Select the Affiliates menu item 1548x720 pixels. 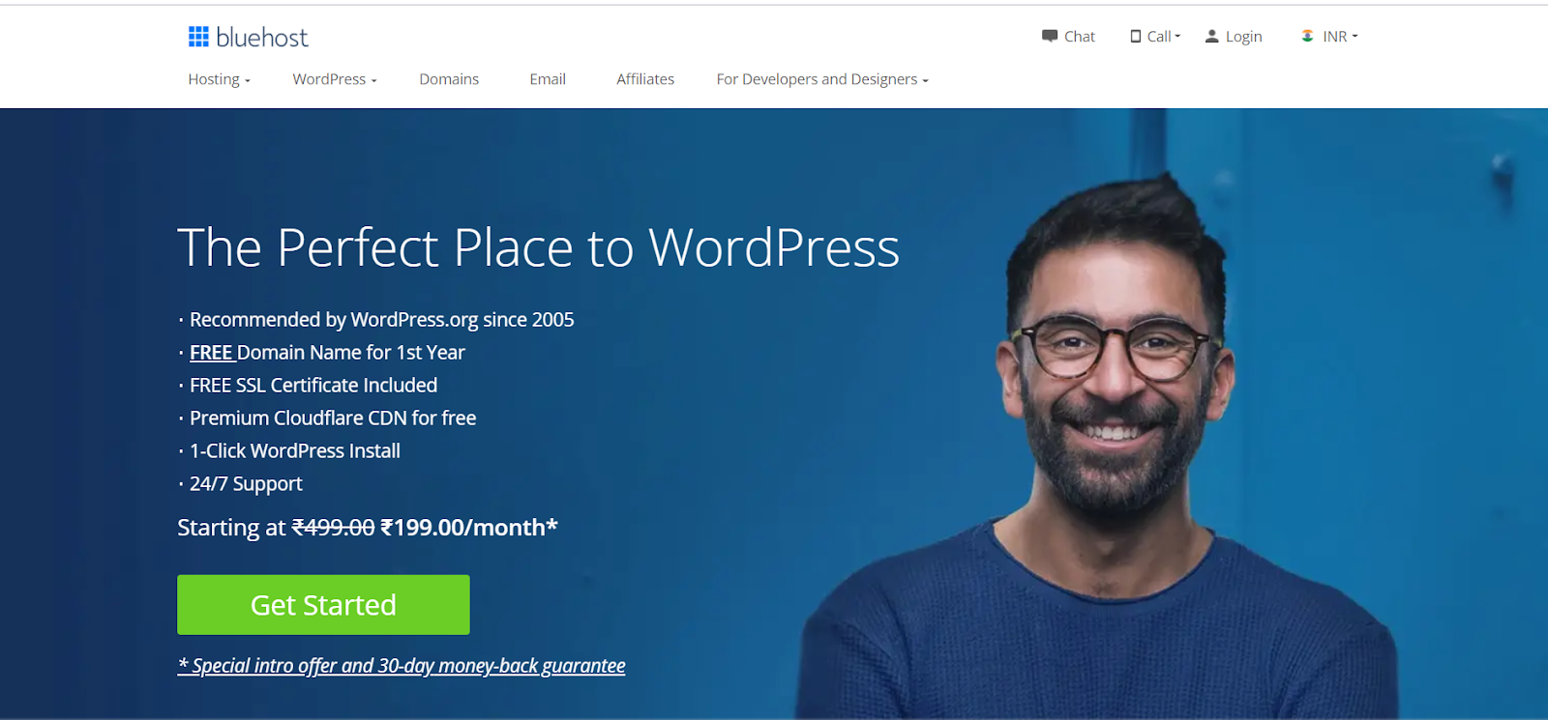pos(645,79)
